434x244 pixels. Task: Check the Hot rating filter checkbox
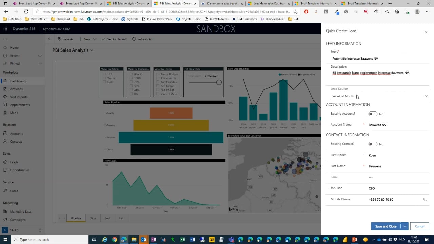coord(104,74)
